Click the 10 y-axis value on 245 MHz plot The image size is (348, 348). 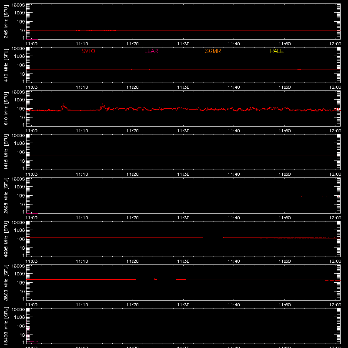click(x=22, y=30)
